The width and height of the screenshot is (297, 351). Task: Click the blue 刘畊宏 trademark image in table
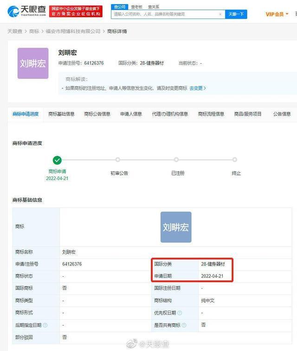point(176,227)
